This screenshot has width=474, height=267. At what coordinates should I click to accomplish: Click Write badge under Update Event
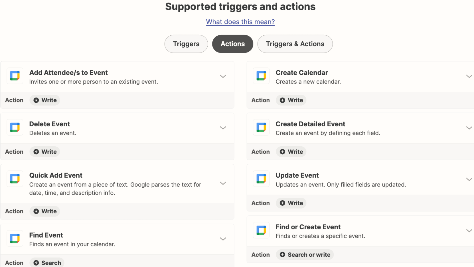click(291, 203)
